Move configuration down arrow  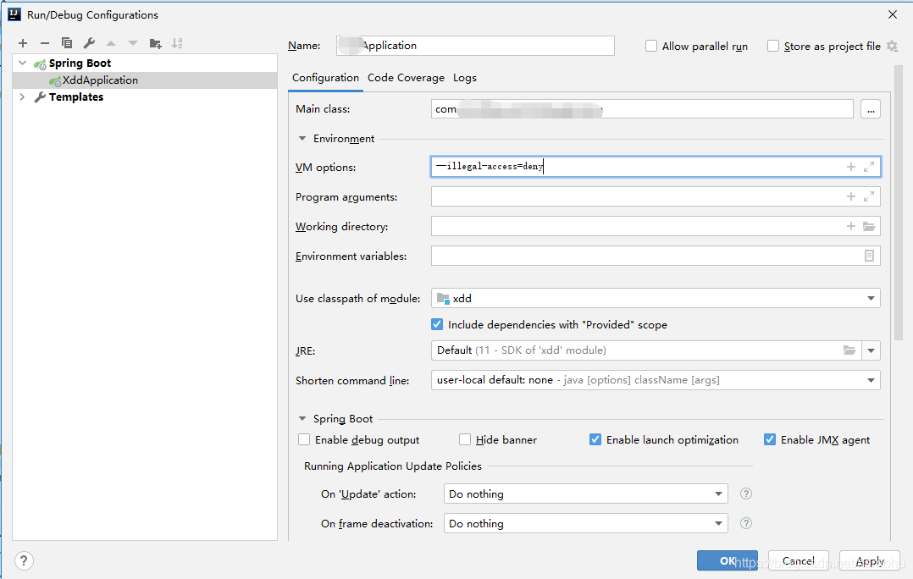133,43
